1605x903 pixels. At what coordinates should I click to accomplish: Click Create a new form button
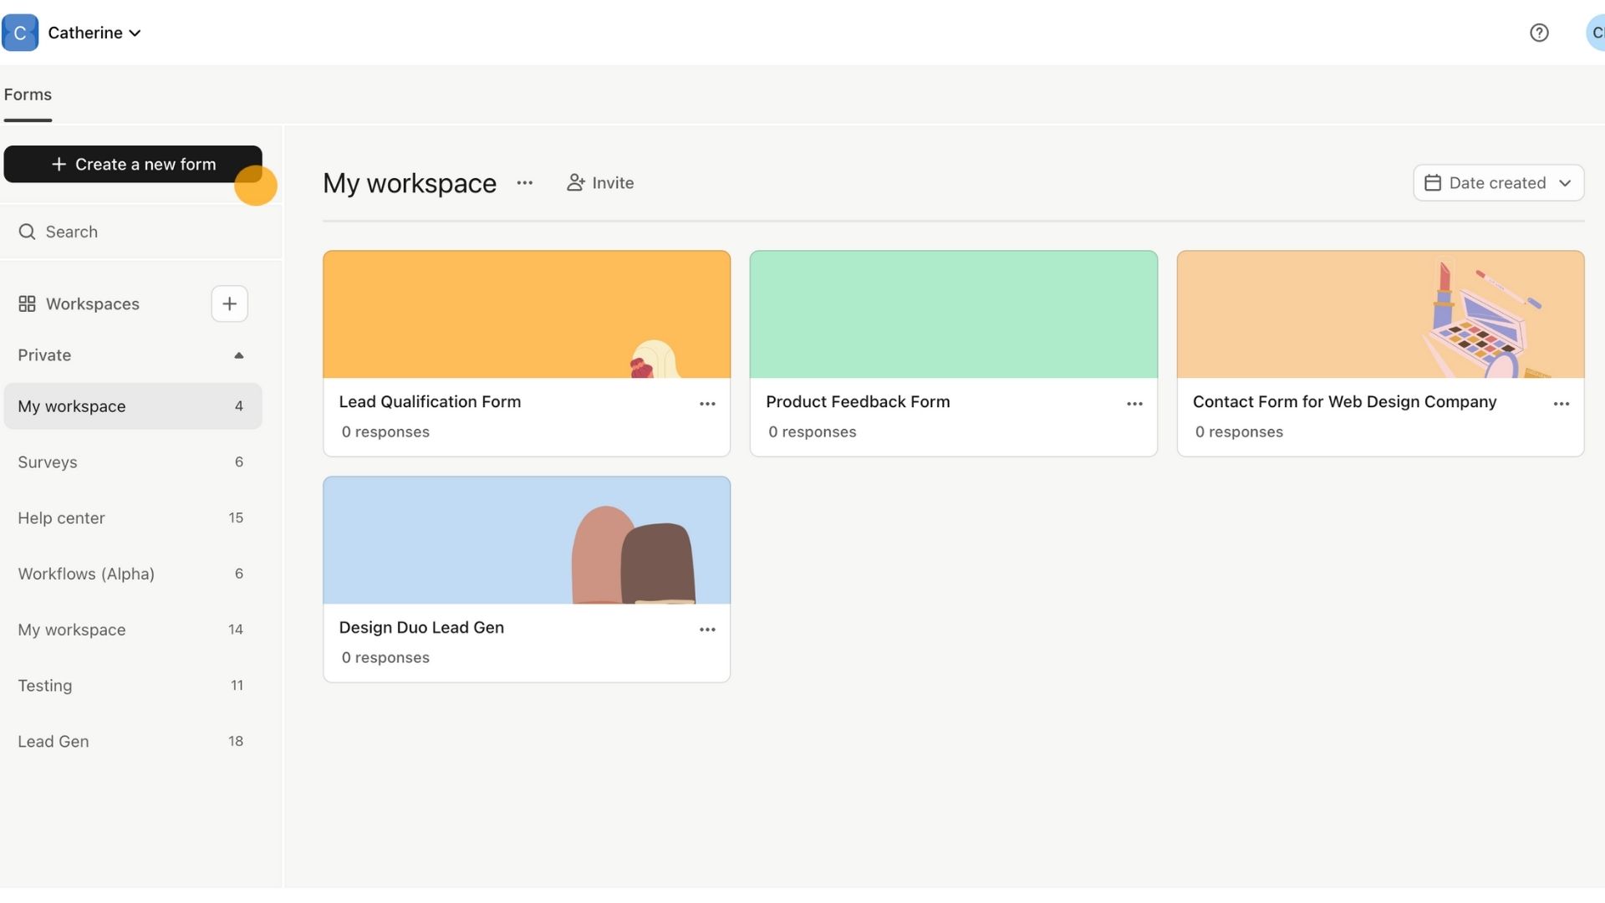[x=133, y=165]
